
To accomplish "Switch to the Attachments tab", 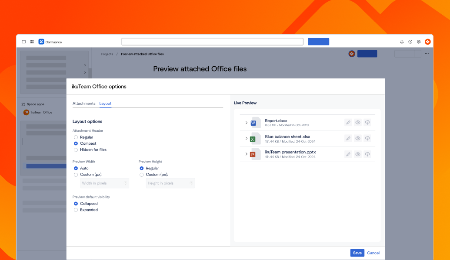I will click(84, 104).
